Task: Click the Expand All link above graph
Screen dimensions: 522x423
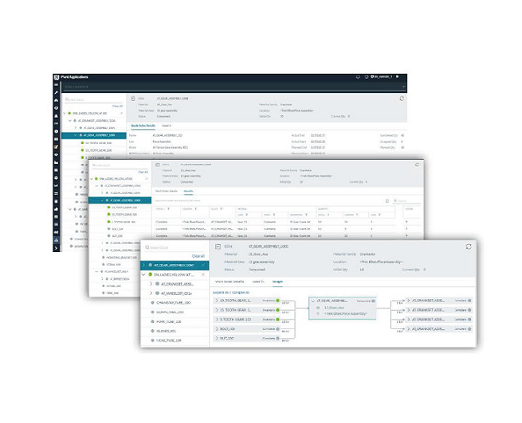Action: (x=222, y=292)
